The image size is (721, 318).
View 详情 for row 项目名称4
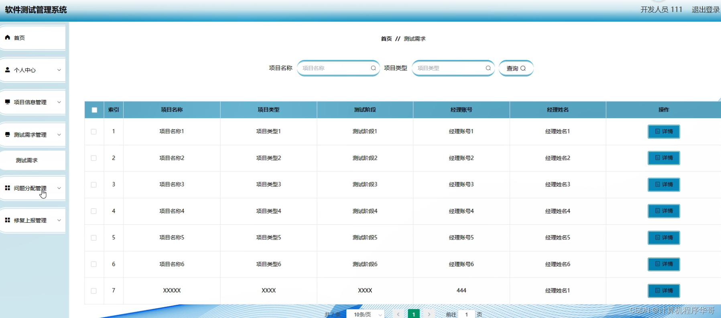[664, 211]
